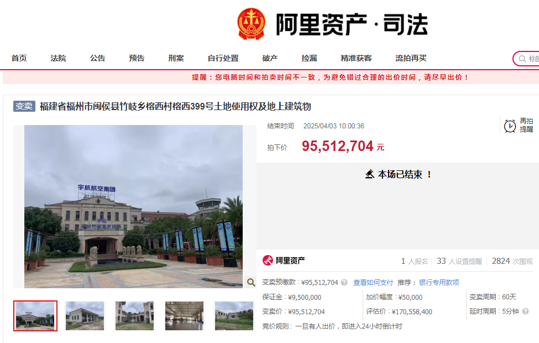Open the 查看如何支付 link
This screenshot has width=539, height=343.
(x=373, y=283)
